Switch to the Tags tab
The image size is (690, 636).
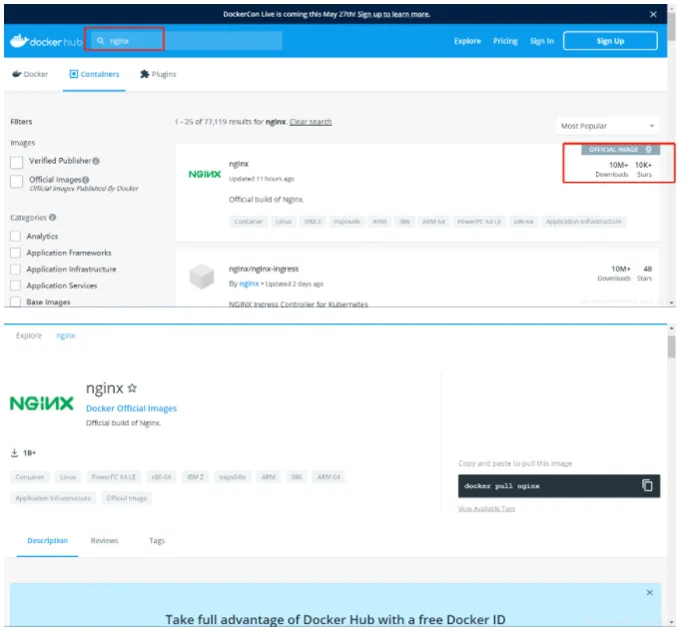[x=157, y=540]
